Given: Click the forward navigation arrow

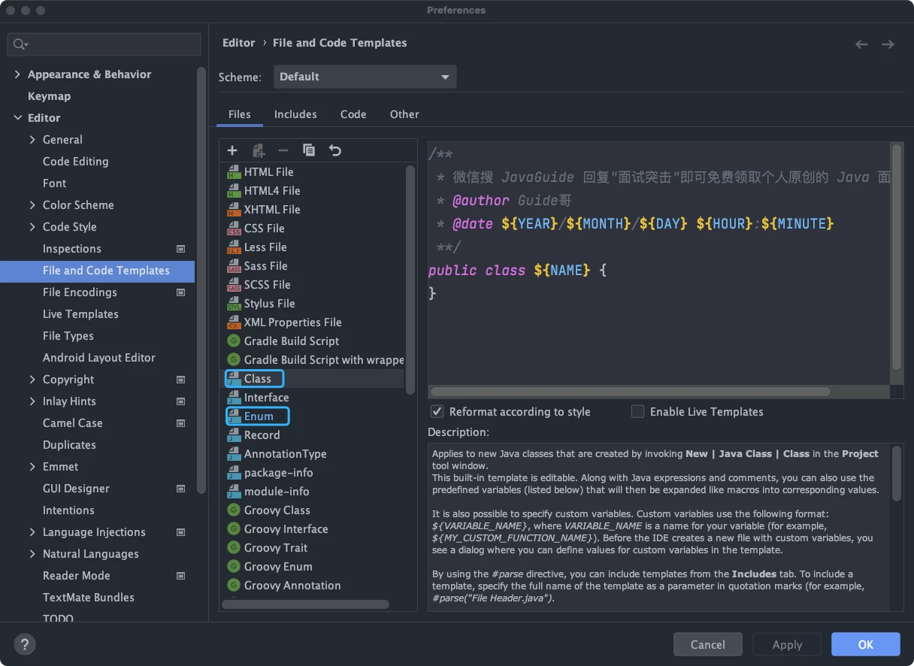Looking at the screenshot, I should pos(888,44).
